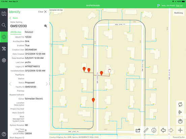Sign out of ArcFM Mobile
This screenshot has width=186, height=139.
coord(179,6)
